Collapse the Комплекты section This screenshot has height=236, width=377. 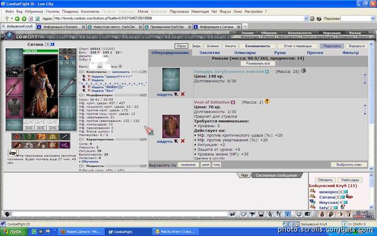(81, 72)
